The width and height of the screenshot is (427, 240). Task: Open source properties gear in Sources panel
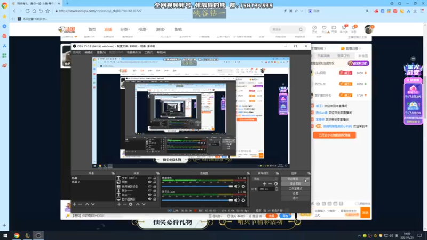[x=131, y=204]
